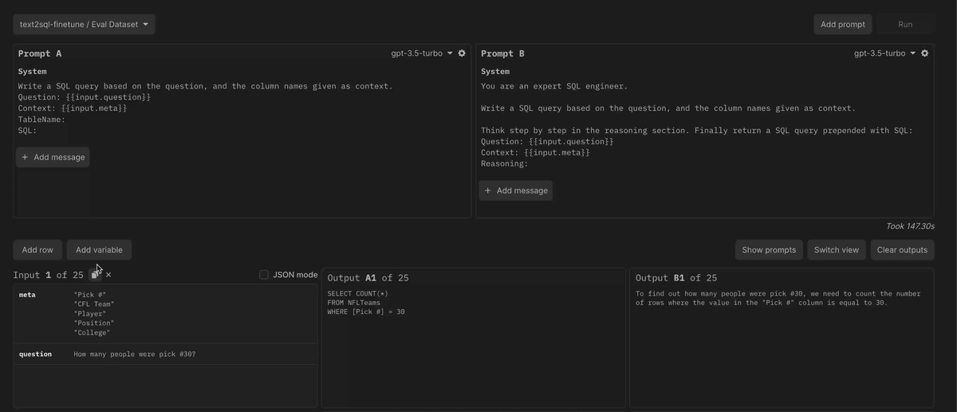This screenshot has width=957, height=412.
Task: Click the Add prompt button
Action: (842, 25)
